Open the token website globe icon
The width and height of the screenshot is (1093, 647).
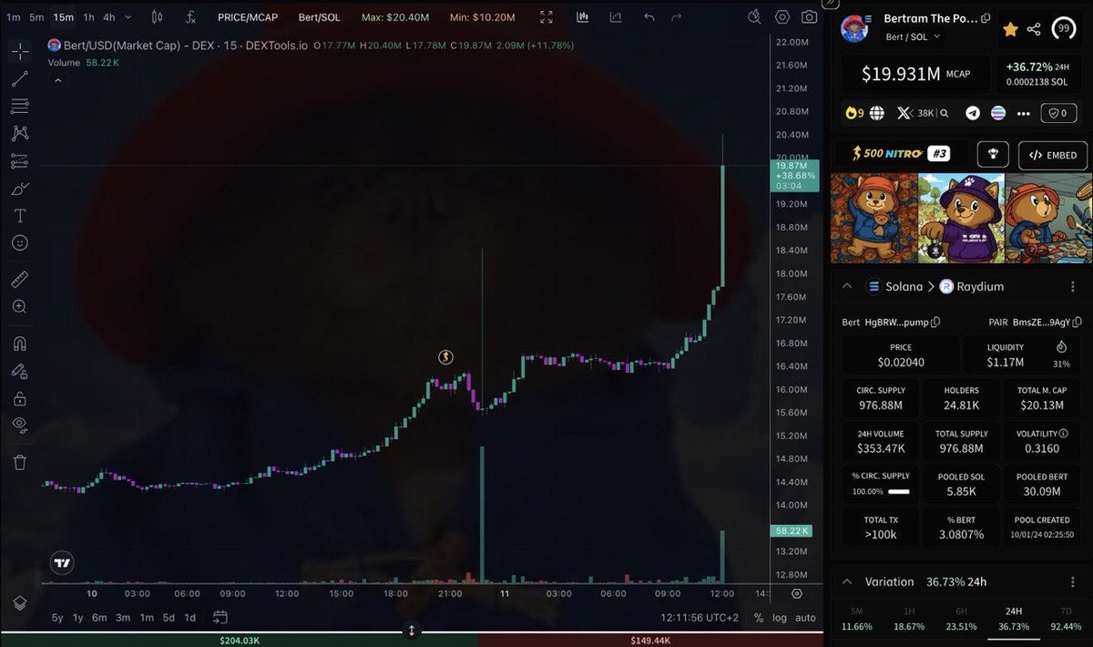click(876, 113)
